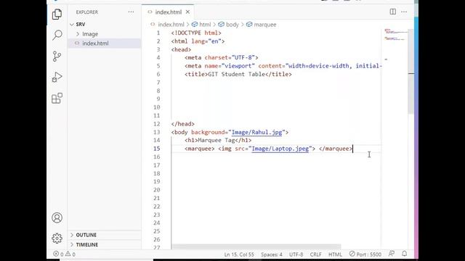
Task: Open the Extensions view
Action: pyautogui.click(x=57, y=99)
